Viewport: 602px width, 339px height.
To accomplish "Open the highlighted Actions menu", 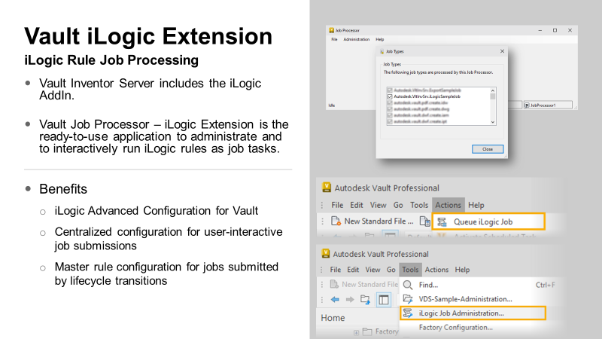I will pyautogui.click(x=448, y=205).
